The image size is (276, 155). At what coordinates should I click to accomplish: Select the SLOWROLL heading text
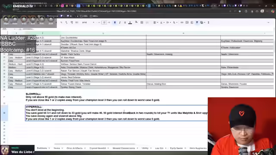(33, 94)
